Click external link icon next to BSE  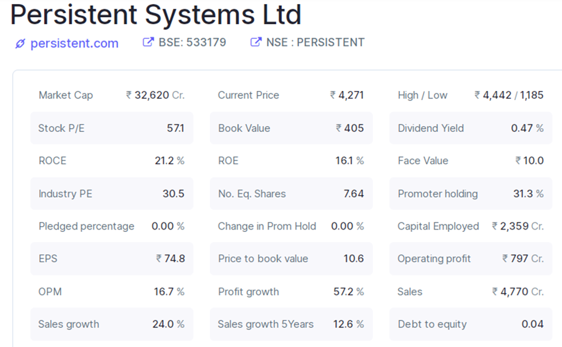click(x=148, y=42)
